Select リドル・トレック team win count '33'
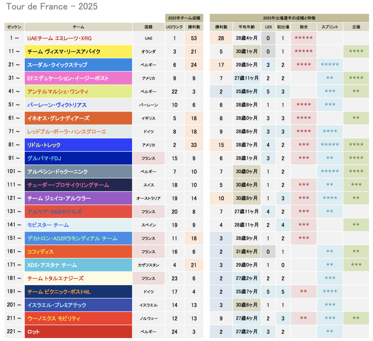Screen dimensions: 373x341 click(194, 145)
